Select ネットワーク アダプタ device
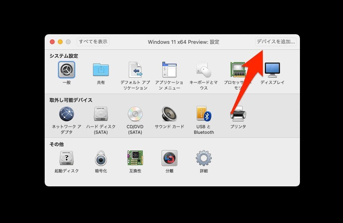Viewport: 343px width, 223px height. click(67, 114)
